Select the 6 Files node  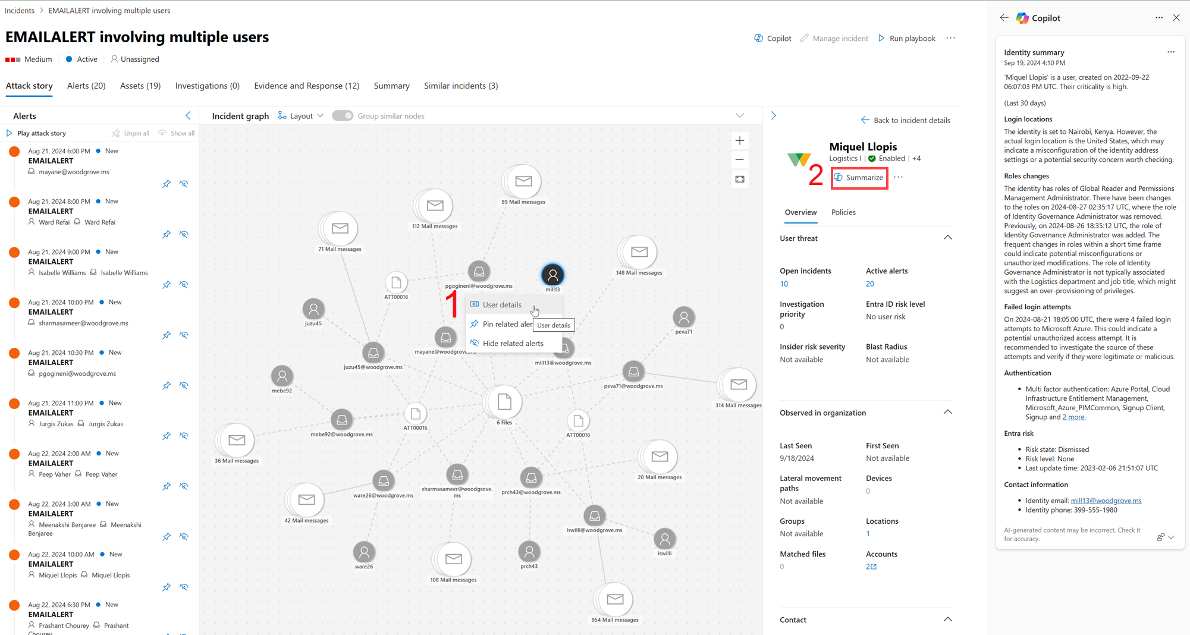click(x=504, y=402)
